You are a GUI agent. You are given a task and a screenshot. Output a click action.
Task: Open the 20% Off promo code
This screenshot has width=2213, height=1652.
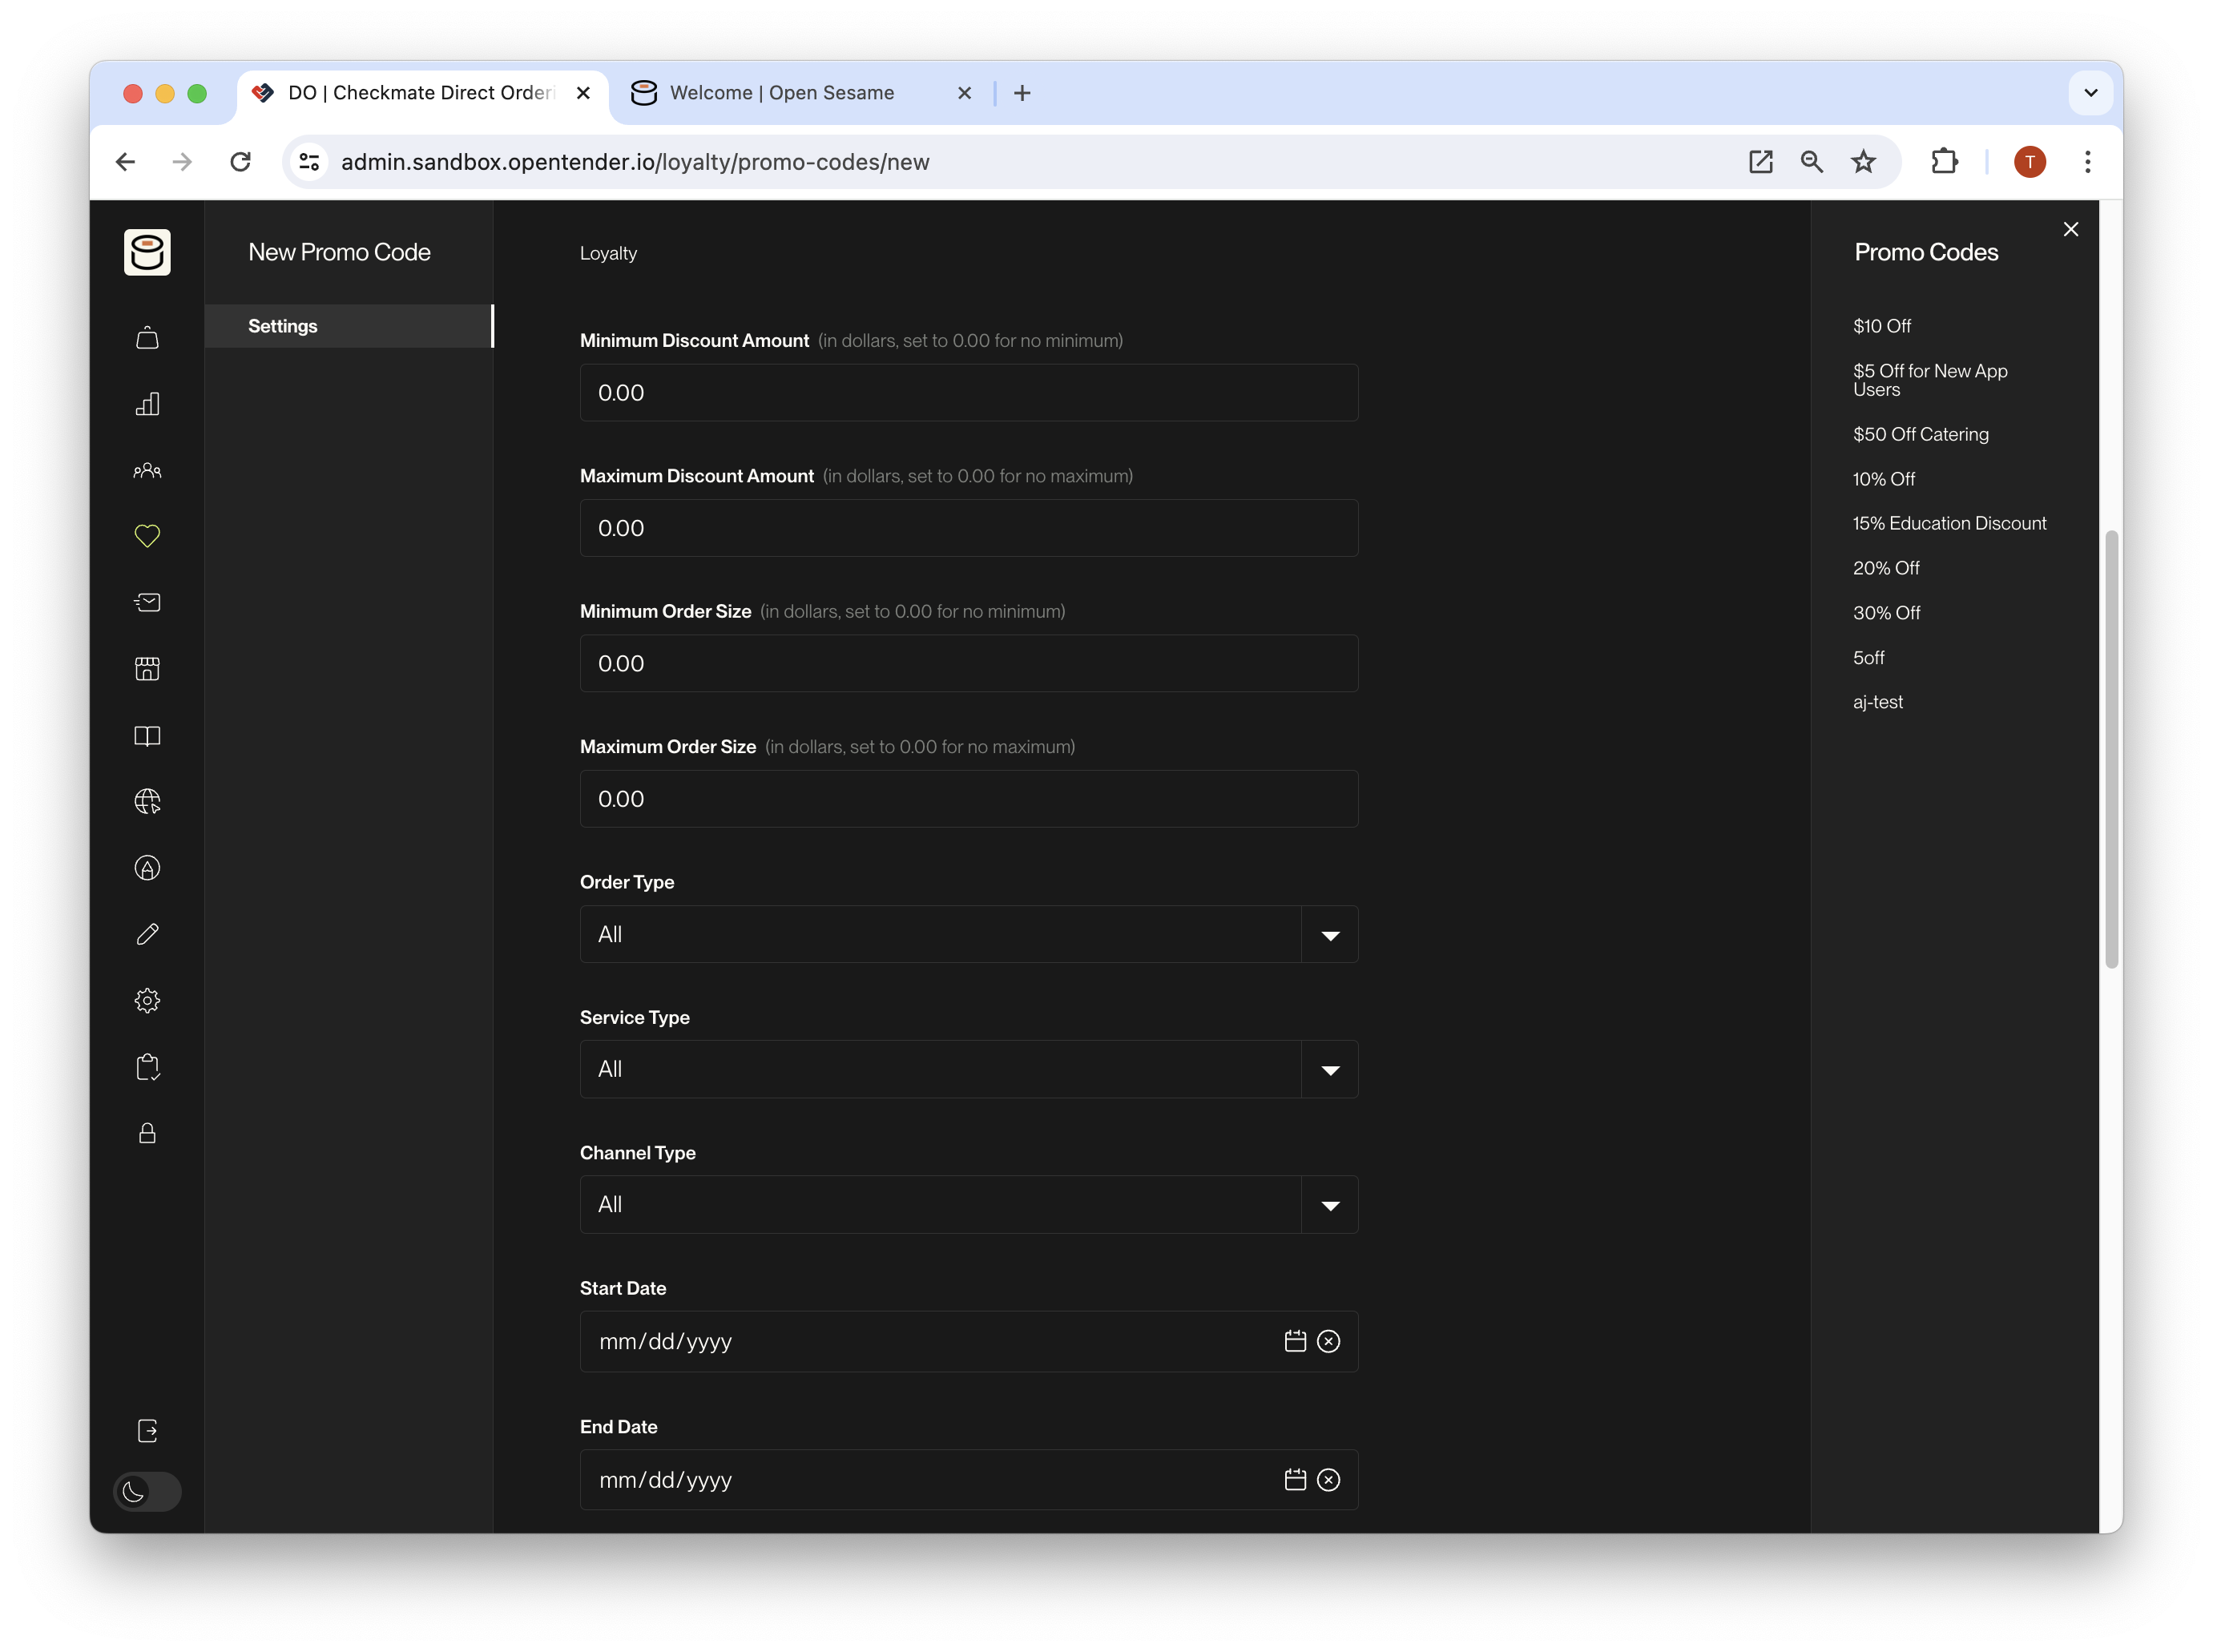pyautogui.click(x=1886, y=568)
